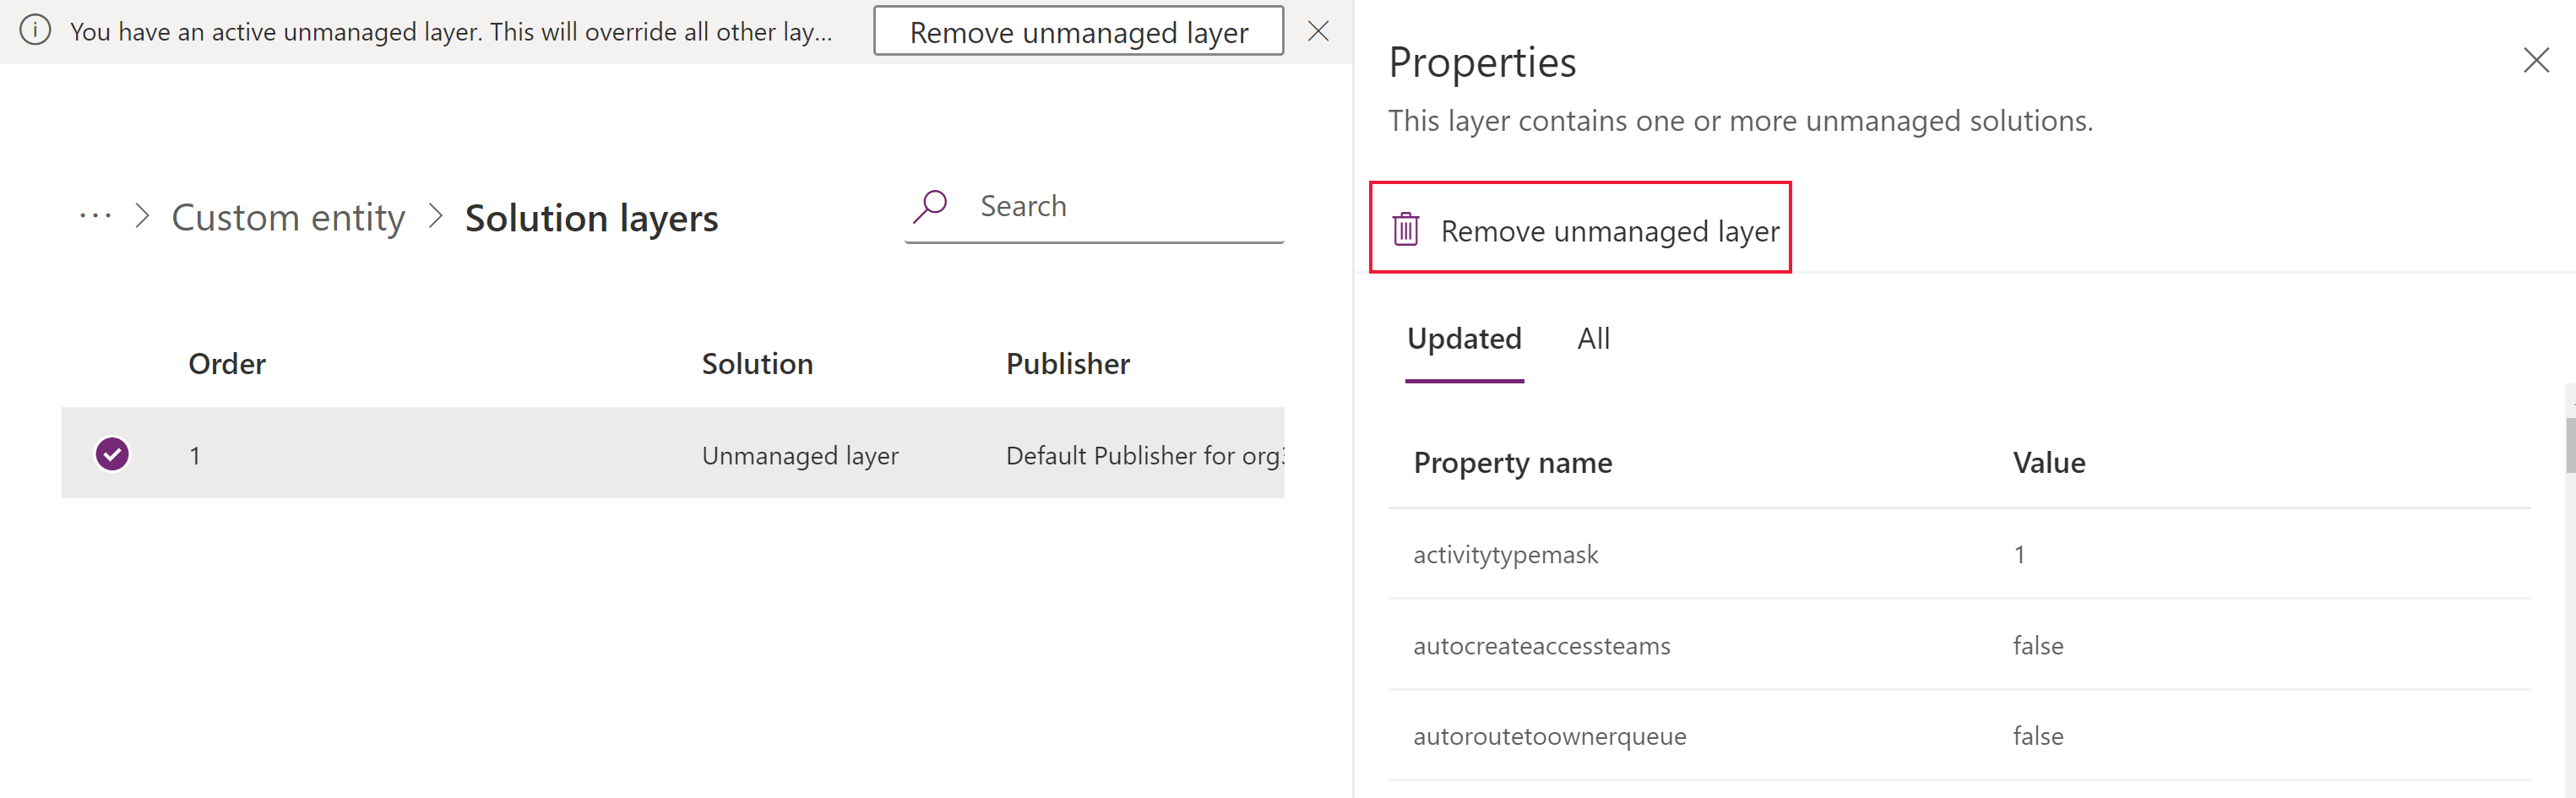Click the info icon in the notification banner
Image resolution: width=2576 pixels, height=798 pixels.
point(36,30)
